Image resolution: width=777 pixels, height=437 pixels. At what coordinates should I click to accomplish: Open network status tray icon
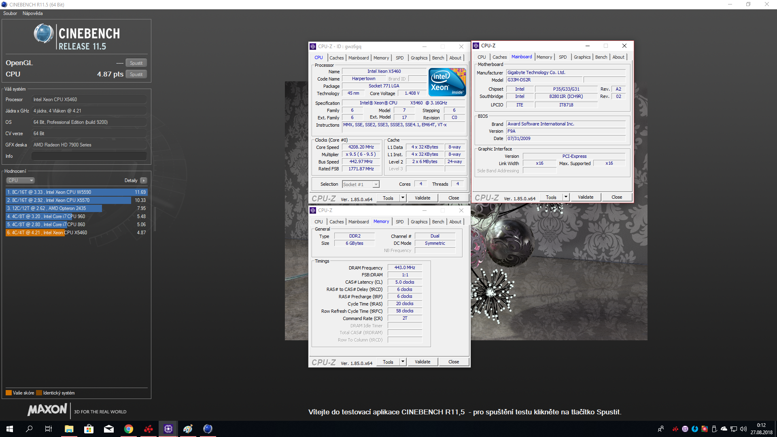(734, 429)
